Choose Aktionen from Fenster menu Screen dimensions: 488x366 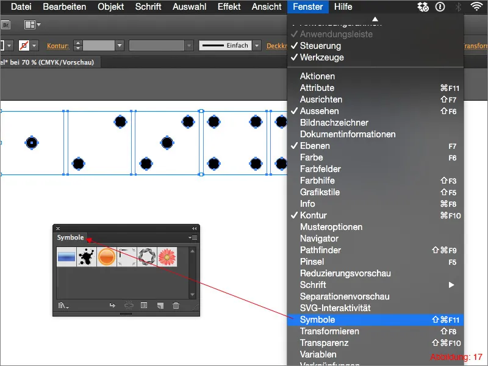[x=375, y=76]
